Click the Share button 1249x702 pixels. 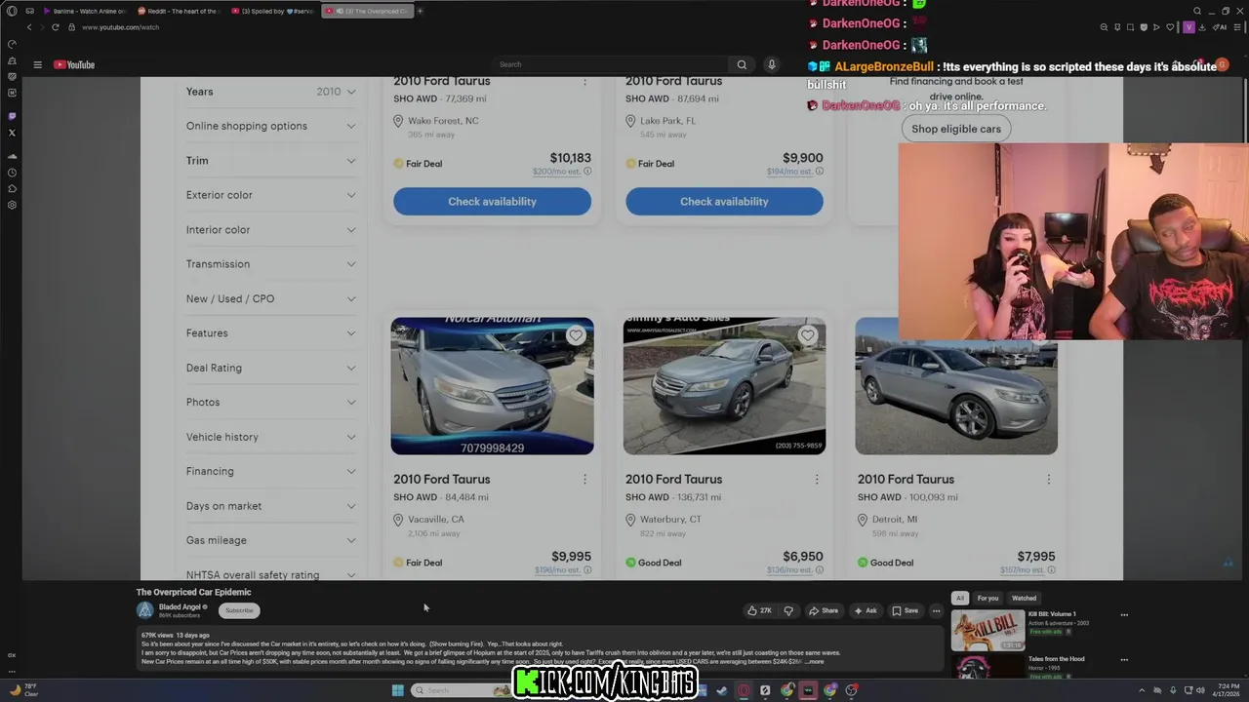tap(824, 611)
